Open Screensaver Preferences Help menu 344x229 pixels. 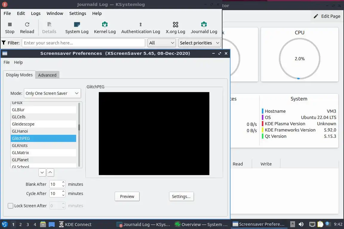(18, 62)
